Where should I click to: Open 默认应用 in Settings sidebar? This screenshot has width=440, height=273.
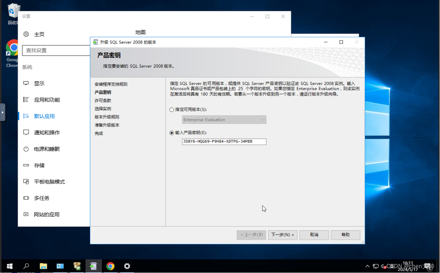point(44,116)
